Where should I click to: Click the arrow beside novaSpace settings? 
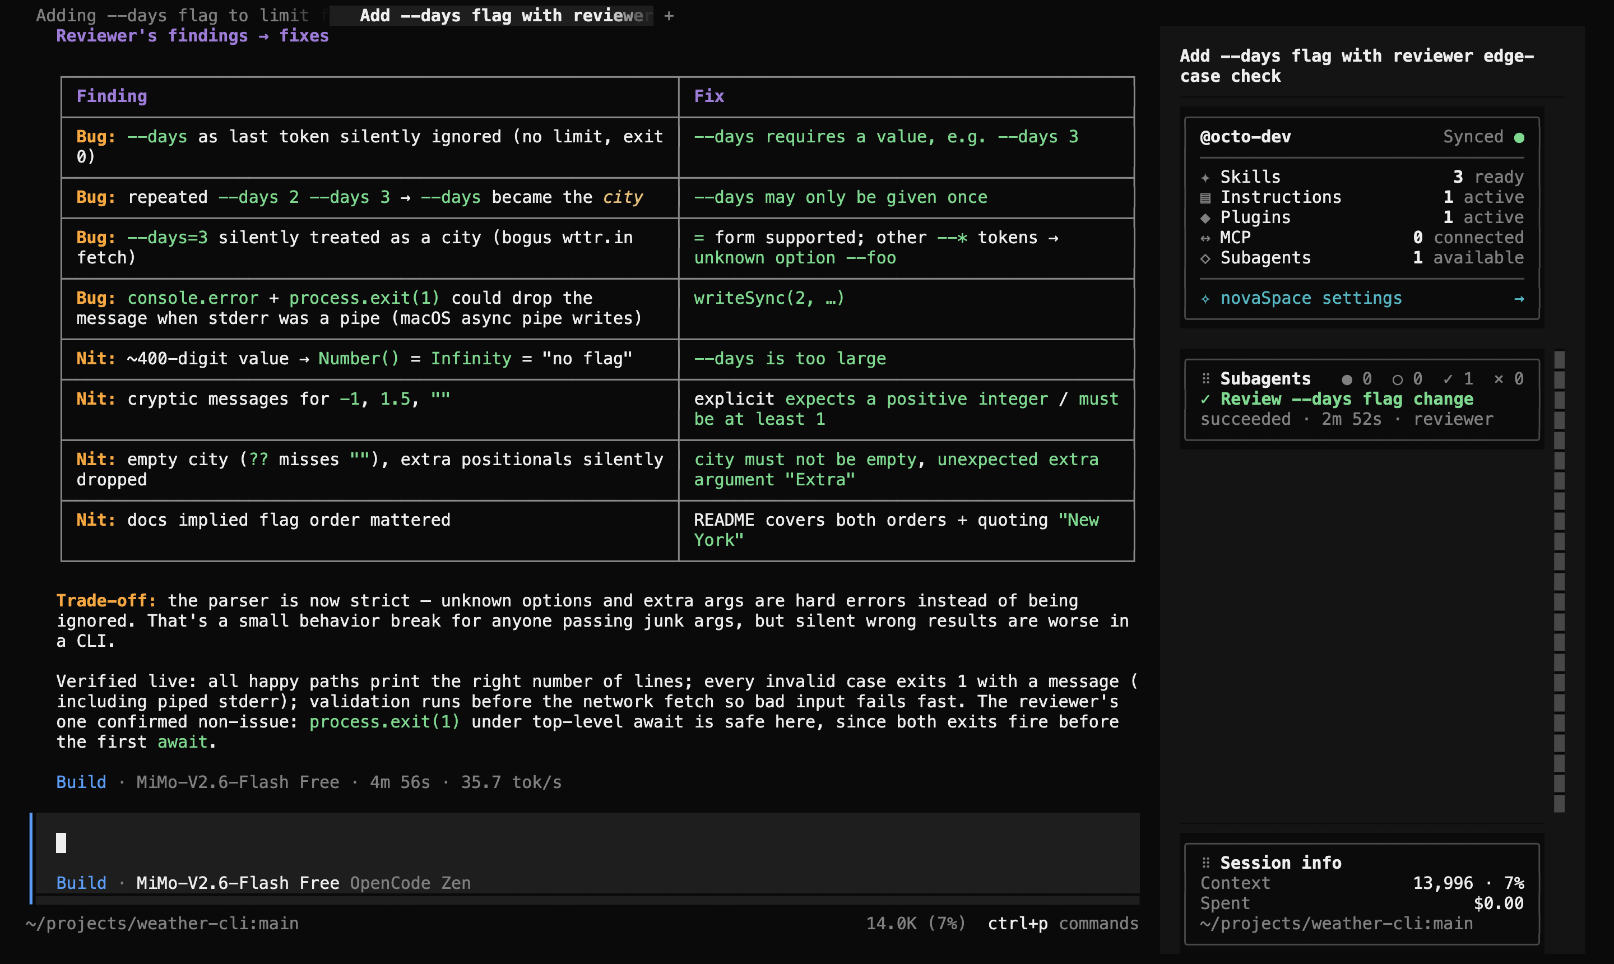1519,298
